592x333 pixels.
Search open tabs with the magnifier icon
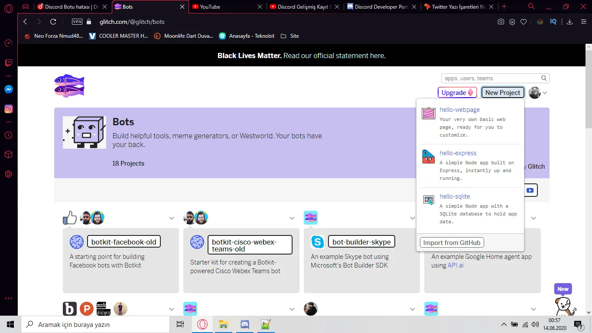click(531, 7)
